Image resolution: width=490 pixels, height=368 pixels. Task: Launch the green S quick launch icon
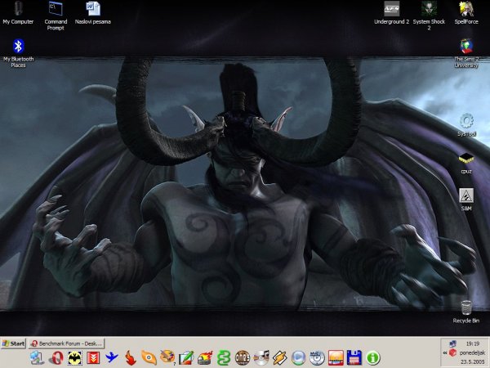click(x=224, y=357)
